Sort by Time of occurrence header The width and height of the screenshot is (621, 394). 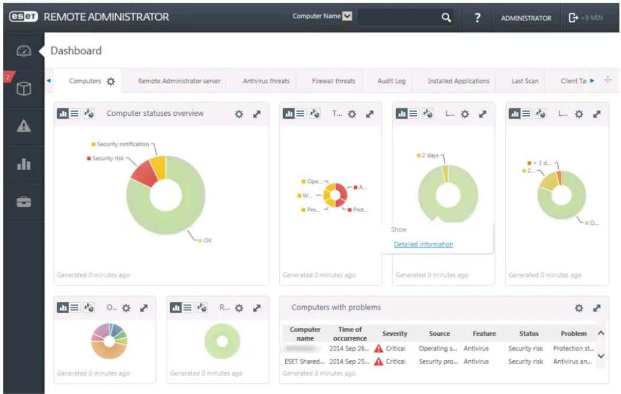(x=350, y=334)
